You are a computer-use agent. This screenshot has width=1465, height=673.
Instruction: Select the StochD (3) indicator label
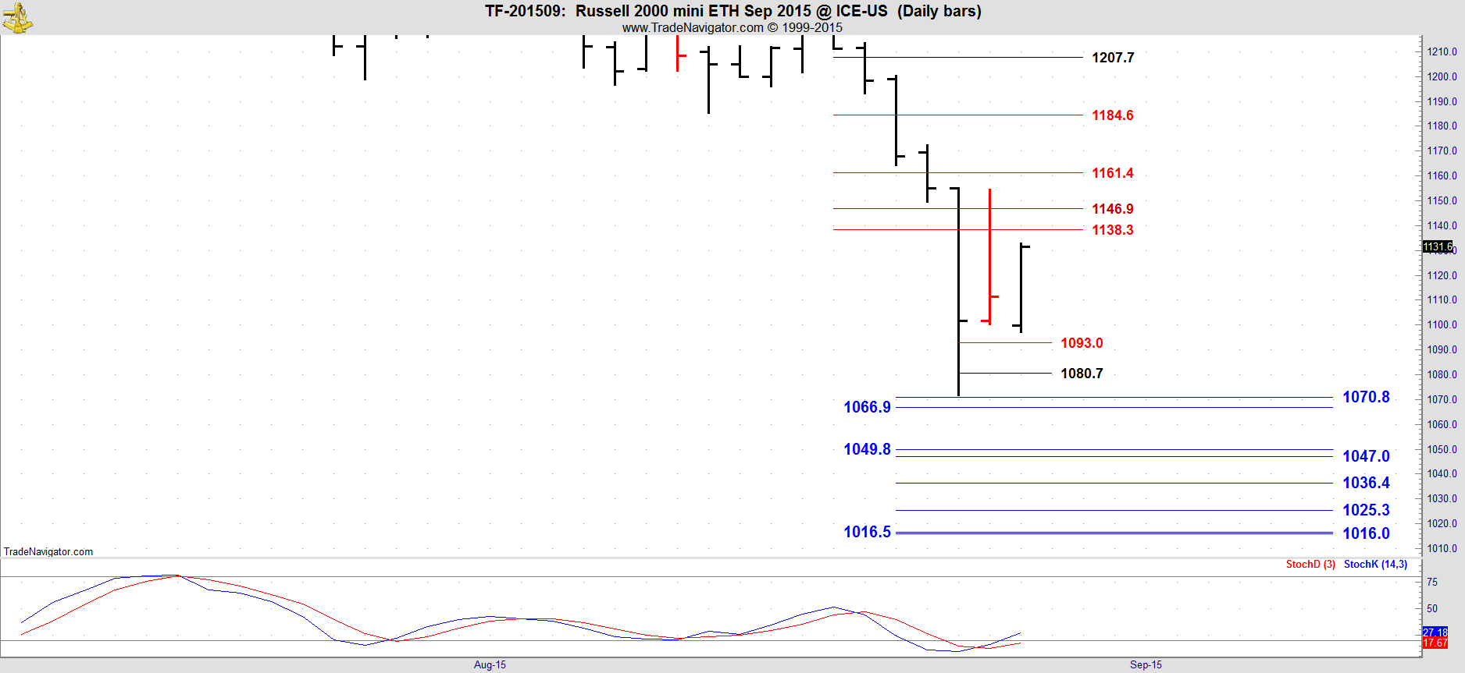coord(1310,564)
